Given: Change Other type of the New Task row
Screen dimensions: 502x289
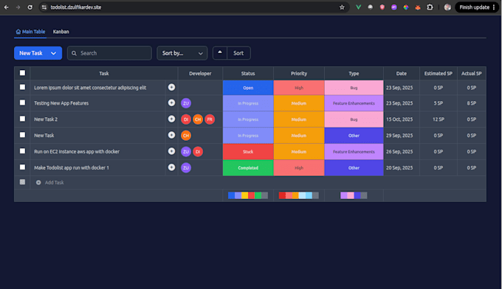Looking at the screenshot, I should tap(354, 136).
